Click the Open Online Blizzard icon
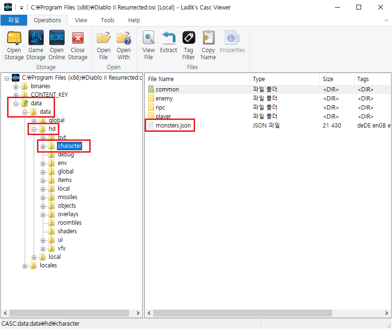This screenshot has width=392, height=329. [x=57, y=38]
